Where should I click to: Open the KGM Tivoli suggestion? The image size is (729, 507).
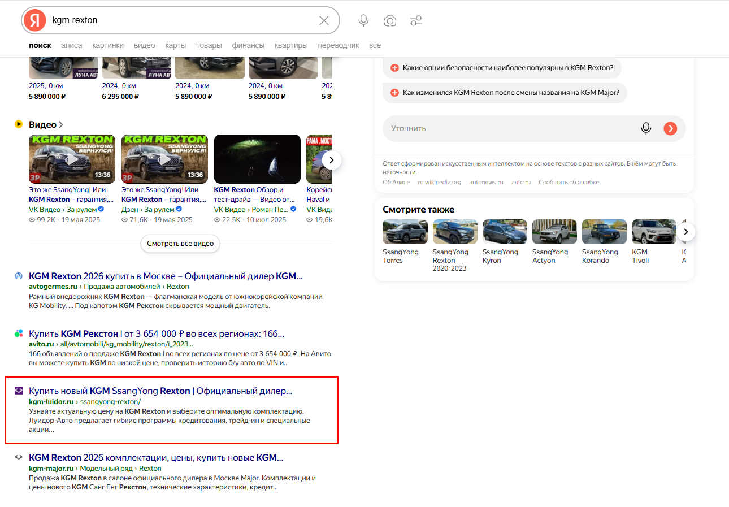[x=654, y=242]
